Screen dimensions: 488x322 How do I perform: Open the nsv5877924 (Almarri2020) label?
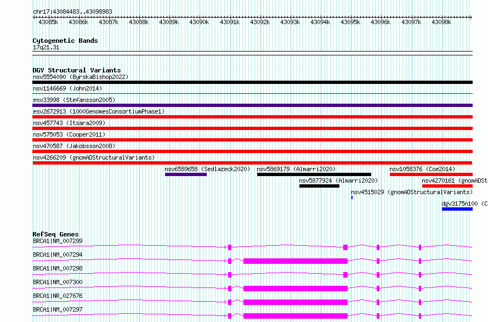[338, 180]
